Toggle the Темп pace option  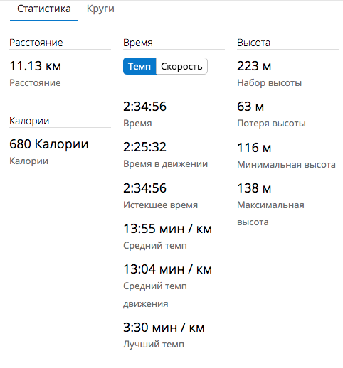click(x=139, y=66)
